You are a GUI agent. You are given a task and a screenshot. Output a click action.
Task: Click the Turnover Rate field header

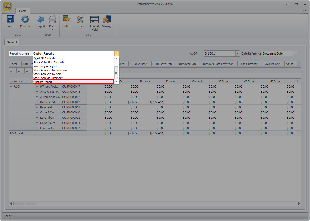pos(188,64)
